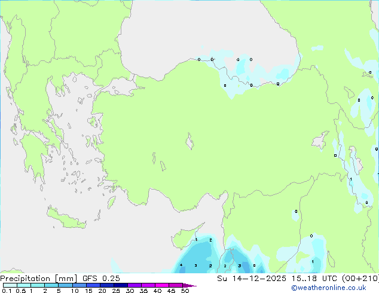Click the '35' legend scale label

pyautogui.click(x=143, y=291)
